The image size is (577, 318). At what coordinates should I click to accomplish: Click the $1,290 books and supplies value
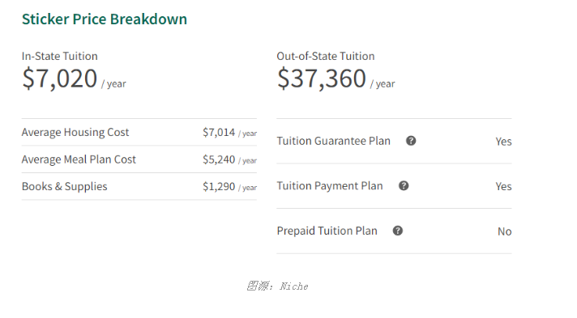tap(219, 186)
